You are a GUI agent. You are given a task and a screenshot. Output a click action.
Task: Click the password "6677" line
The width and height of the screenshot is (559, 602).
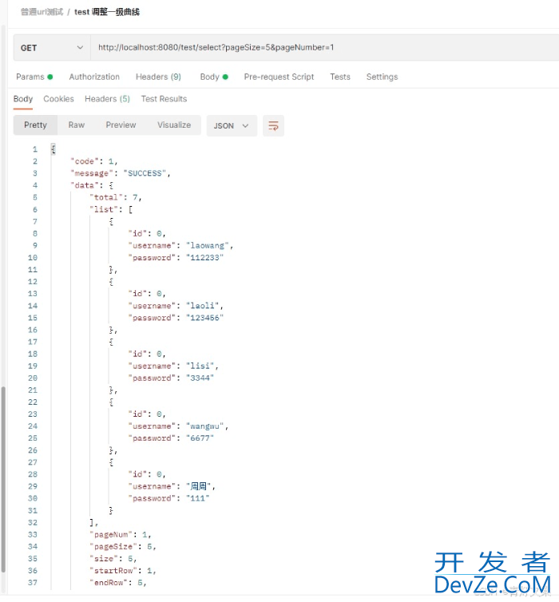click(171, 438)
